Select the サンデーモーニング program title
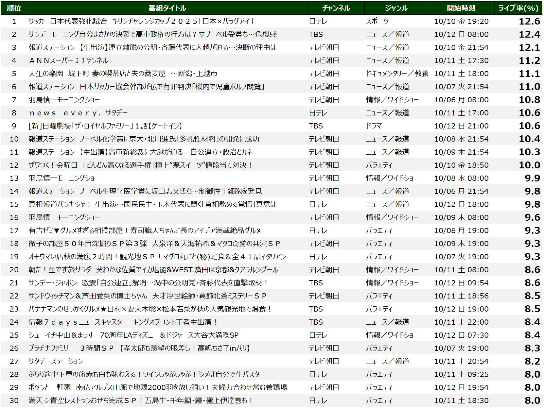 click(152, 34)
